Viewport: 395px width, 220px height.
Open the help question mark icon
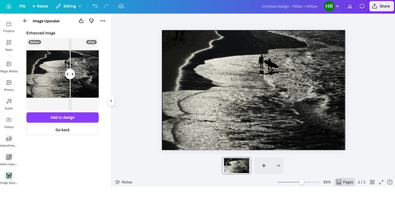(390, 182)
